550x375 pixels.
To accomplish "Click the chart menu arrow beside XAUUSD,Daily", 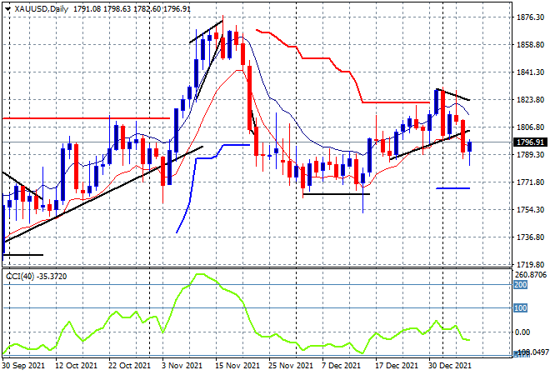I will coord(7,9).
